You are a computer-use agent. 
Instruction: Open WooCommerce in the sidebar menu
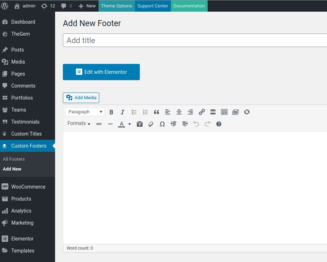pyautogui.click(x=28, y=187)
